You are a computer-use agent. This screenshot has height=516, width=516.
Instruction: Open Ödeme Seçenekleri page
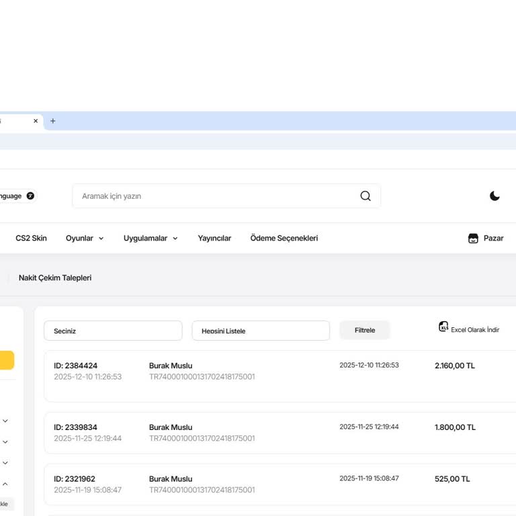pos(284,239)
